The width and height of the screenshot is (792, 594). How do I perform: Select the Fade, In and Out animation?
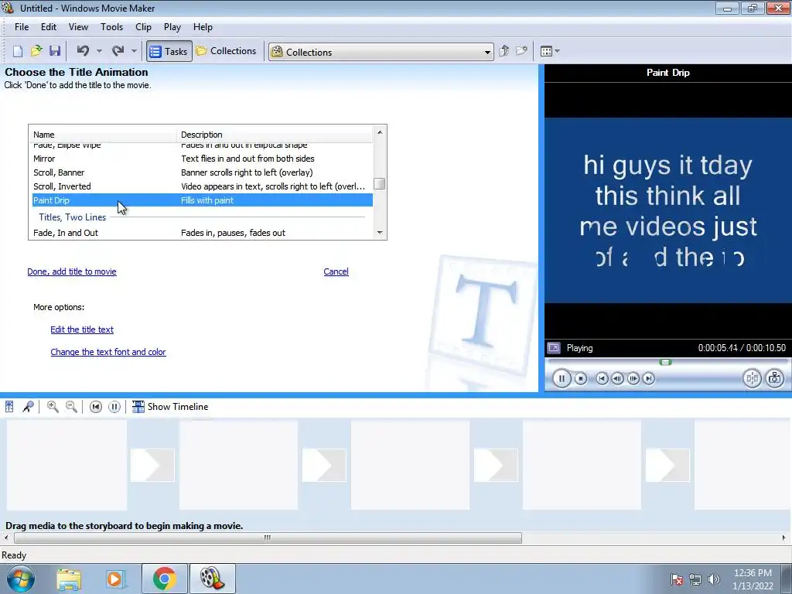202,233
